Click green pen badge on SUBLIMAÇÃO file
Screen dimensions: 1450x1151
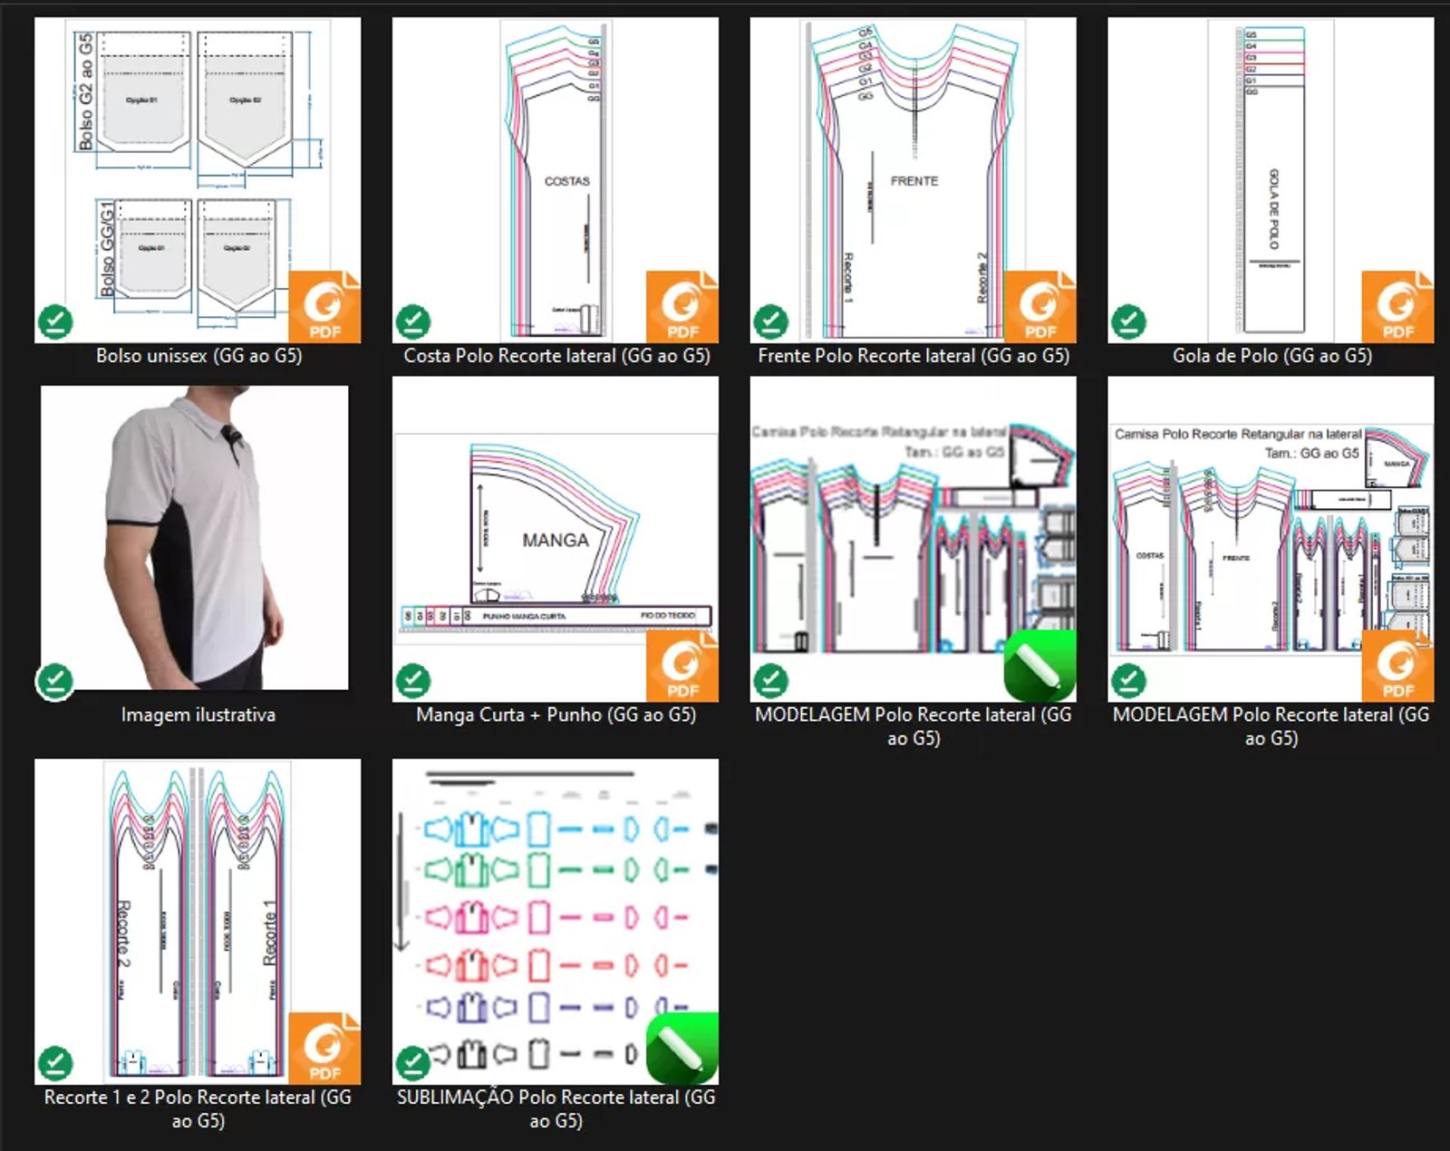pos(681,1048)
